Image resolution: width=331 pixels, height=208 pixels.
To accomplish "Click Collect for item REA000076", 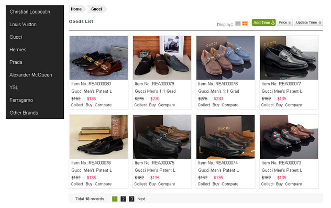I will (77, 184).
